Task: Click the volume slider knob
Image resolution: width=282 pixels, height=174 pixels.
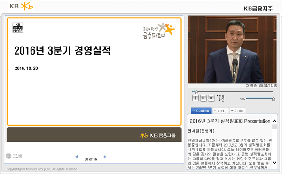Action: (274, 99)
